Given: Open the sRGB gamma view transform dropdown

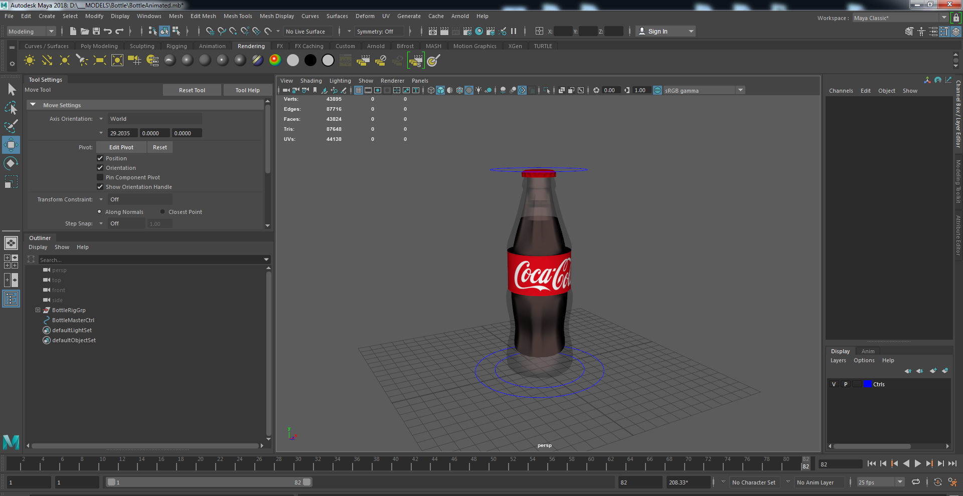Looking at the screenshot, I should click(705, 90).
